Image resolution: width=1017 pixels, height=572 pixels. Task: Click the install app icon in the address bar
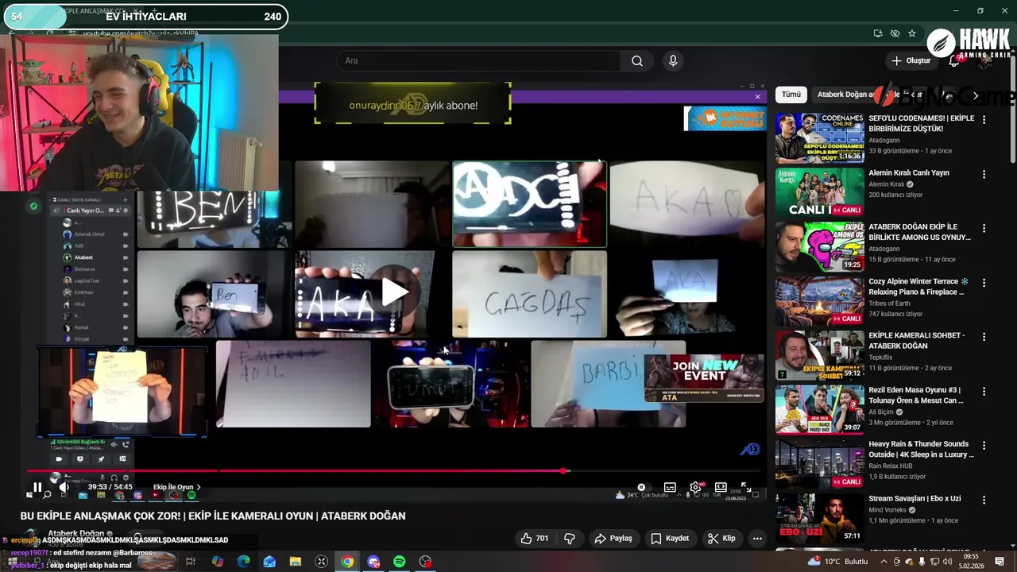(877, 33)
